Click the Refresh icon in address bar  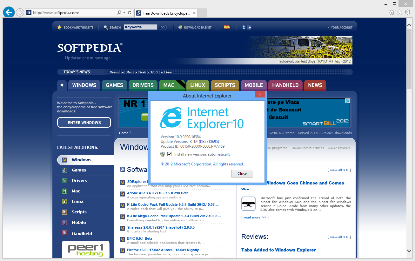click(130, 13)
